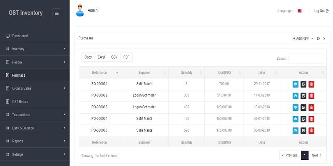Expand the People sidebar menu
The image size is (333, 166).
tap(35, 62)
